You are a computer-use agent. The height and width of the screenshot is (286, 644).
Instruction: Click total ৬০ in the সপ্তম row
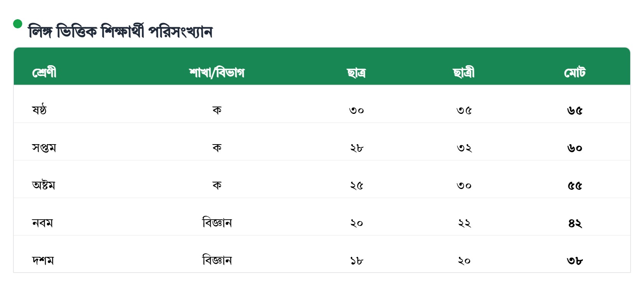[x=575, y=148]
